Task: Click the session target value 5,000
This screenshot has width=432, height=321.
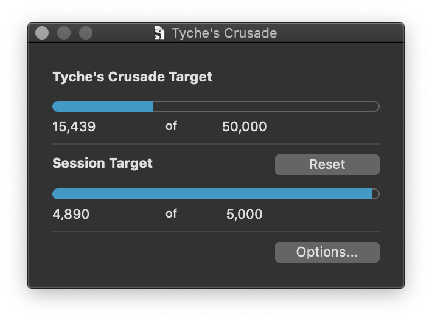Action: [245, 214]
